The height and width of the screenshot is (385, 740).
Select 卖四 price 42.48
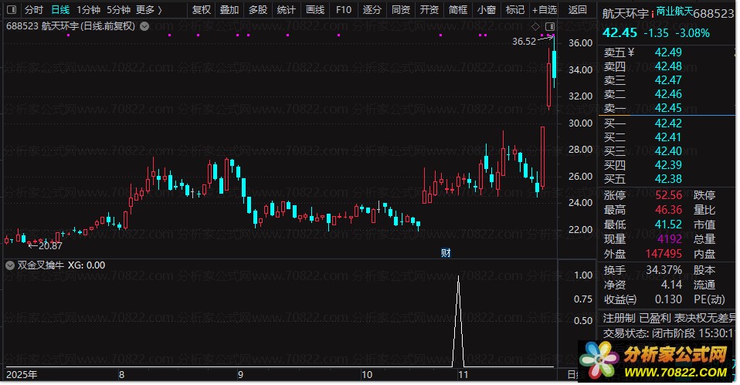pos(668,66)
